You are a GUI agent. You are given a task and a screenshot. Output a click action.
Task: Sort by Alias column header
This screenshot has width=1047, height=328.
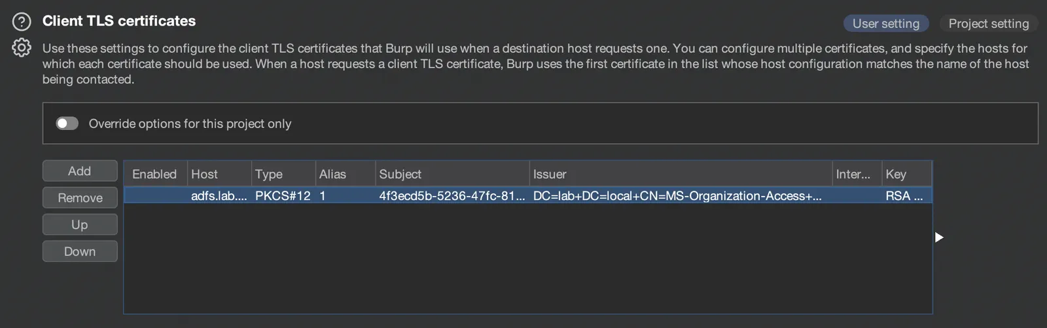[x=346, y=174]
